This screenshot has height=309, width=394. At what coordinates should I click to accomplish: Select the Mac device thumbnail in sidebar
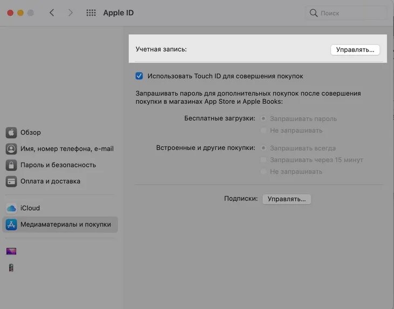tap(11, 251)
